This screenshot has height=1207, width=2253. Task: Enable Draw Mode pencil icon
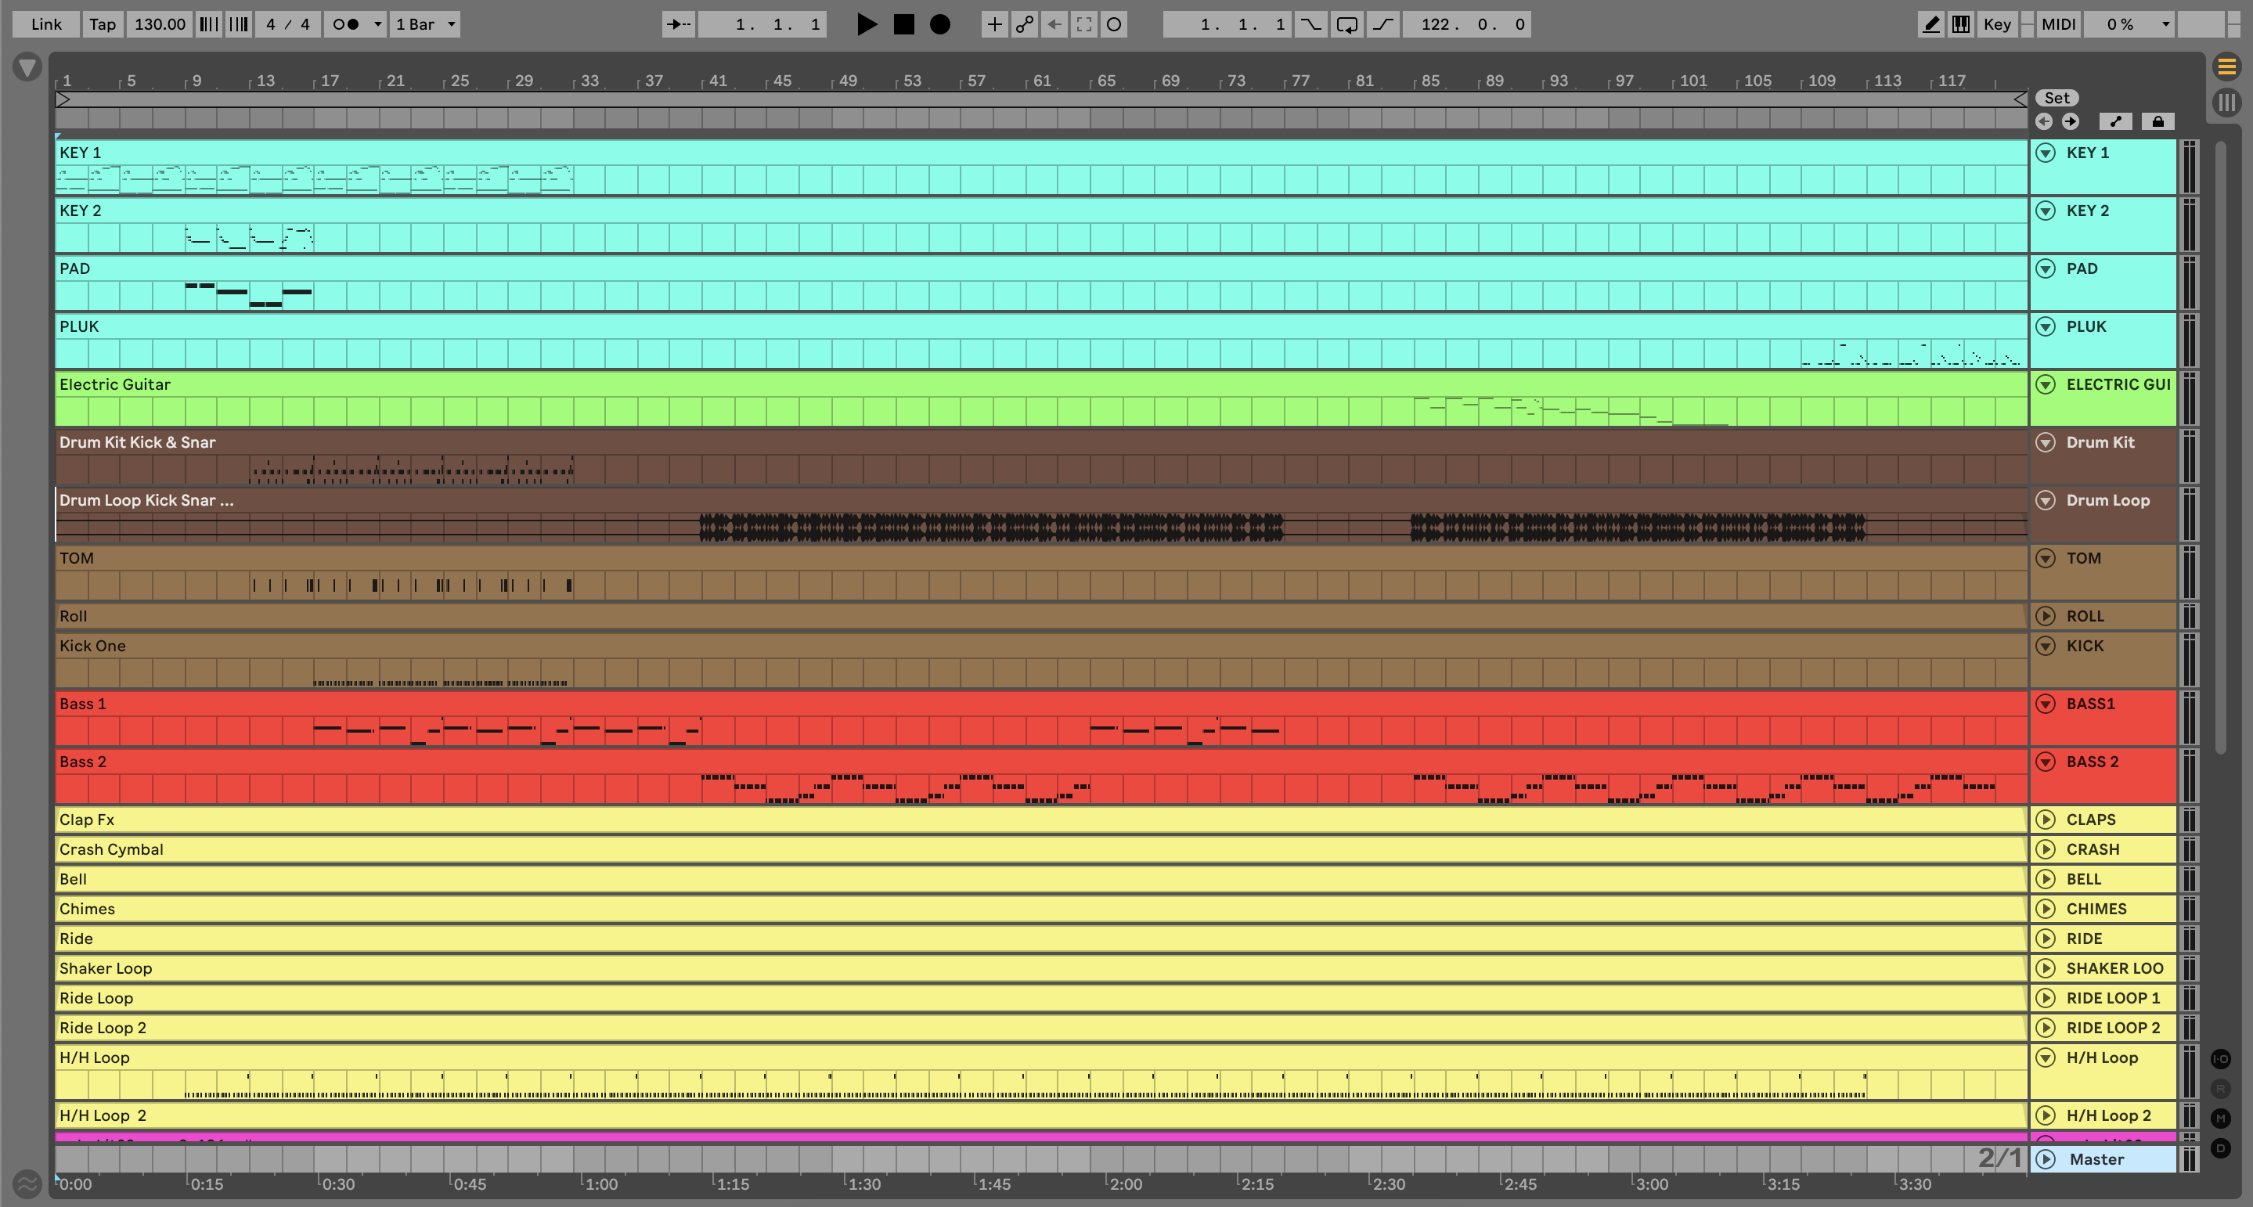click(x=1930, y=24)
